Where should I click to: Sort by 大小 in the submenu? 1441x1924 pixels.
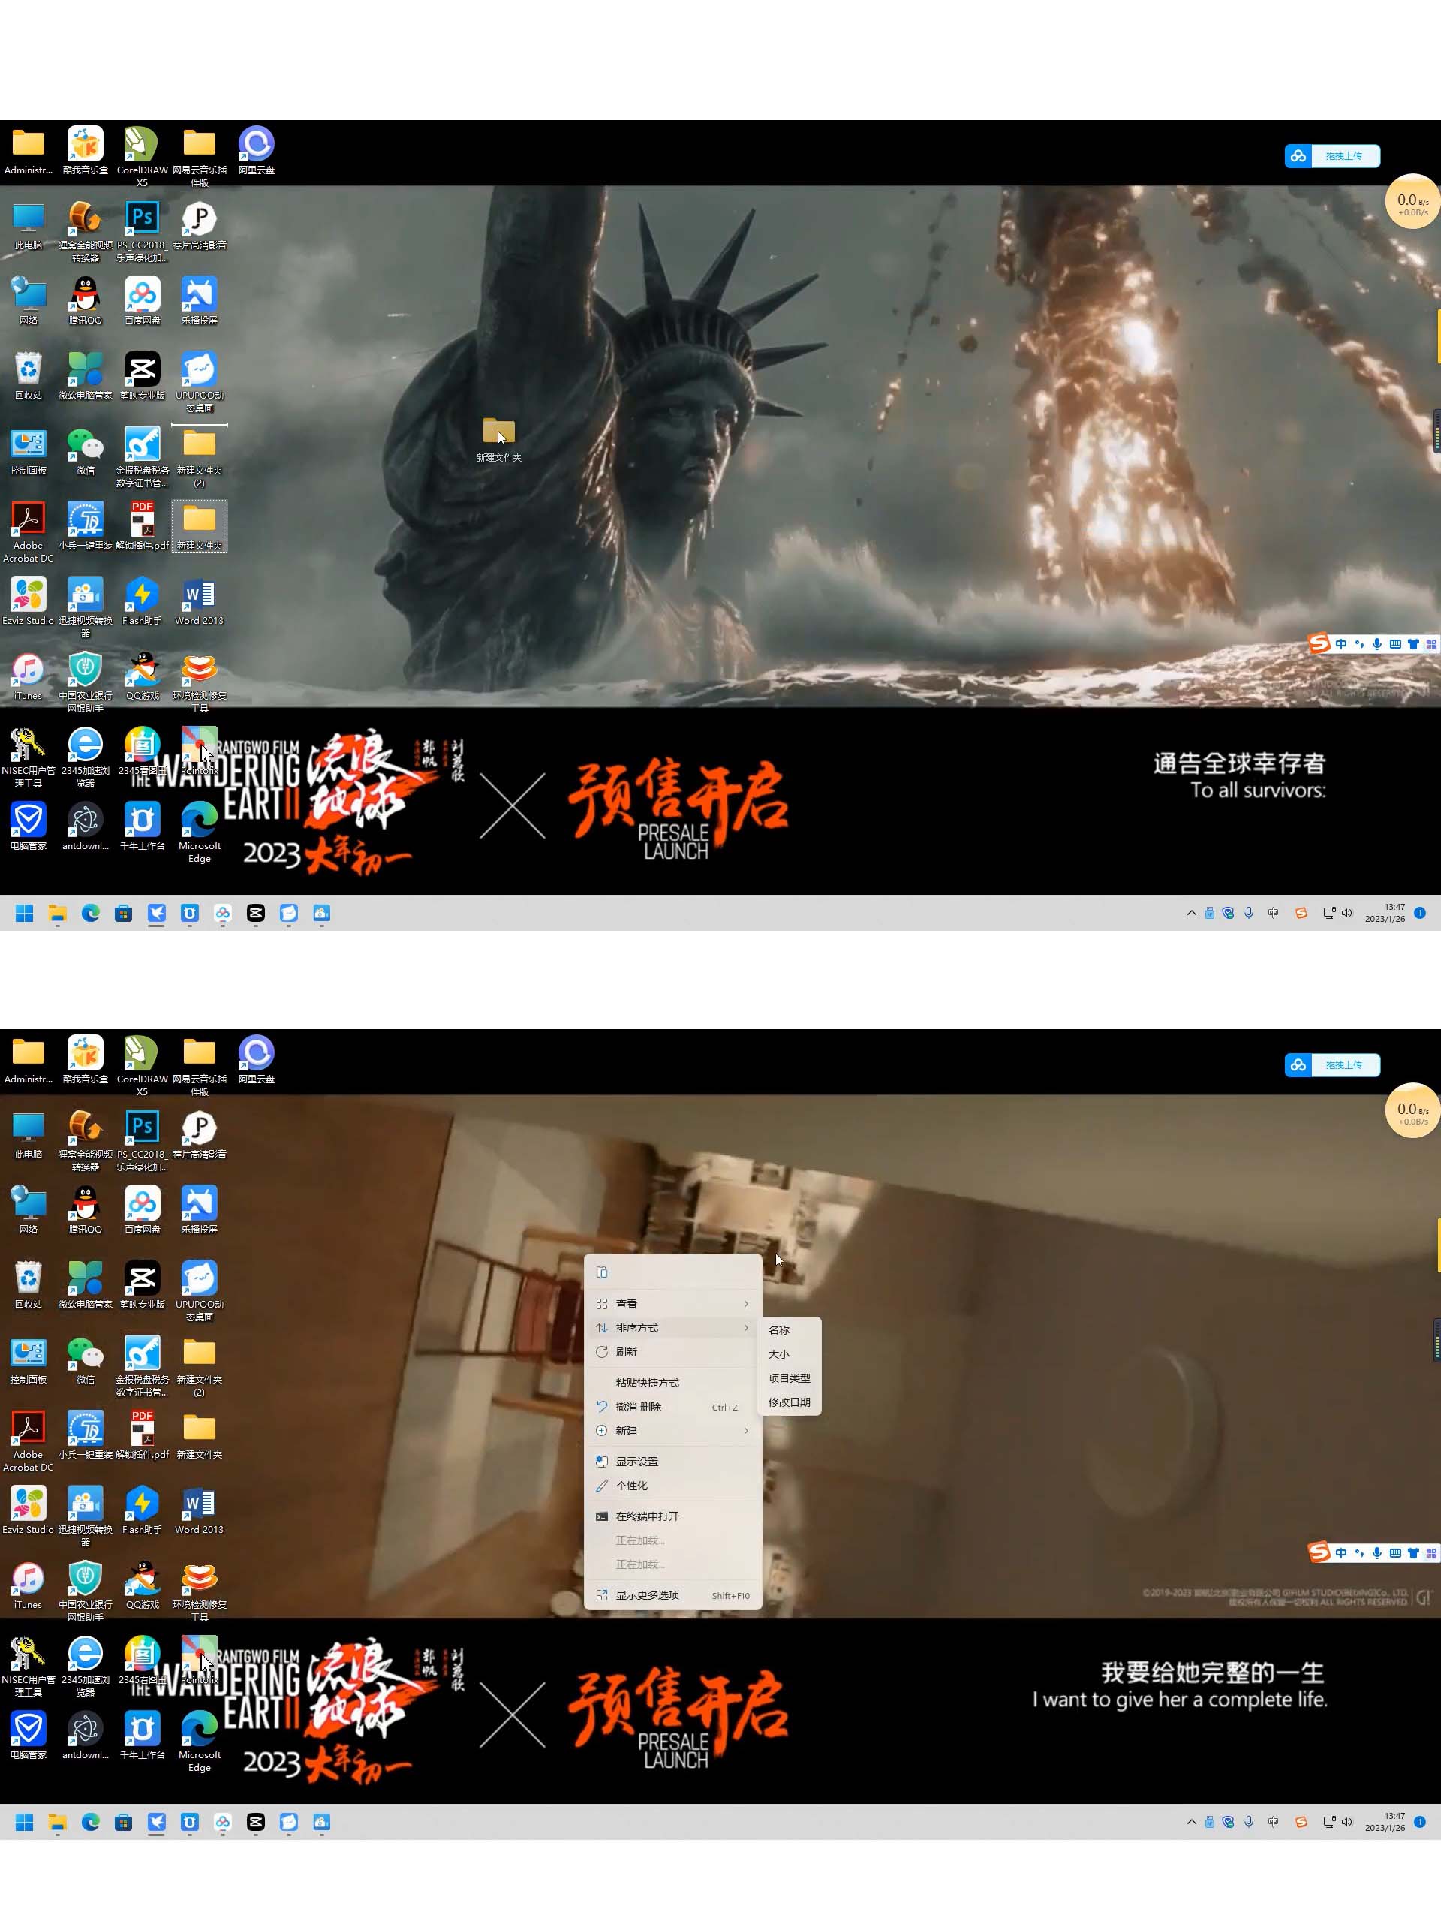tap(790, 1354)
